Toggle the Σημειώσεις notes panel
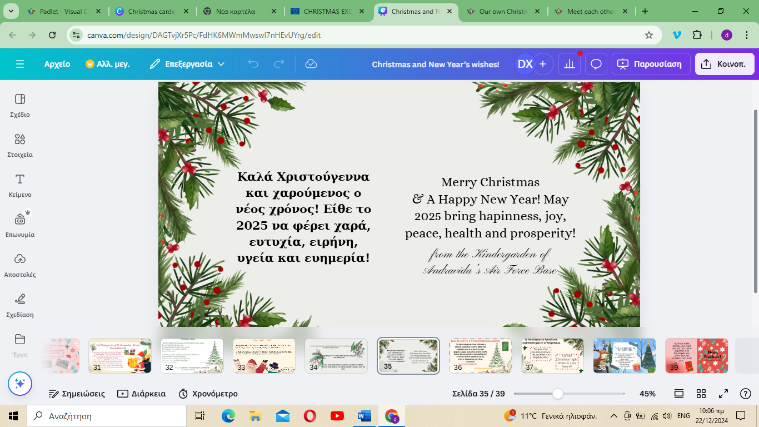The image size is (759, 427). (77, 394)
